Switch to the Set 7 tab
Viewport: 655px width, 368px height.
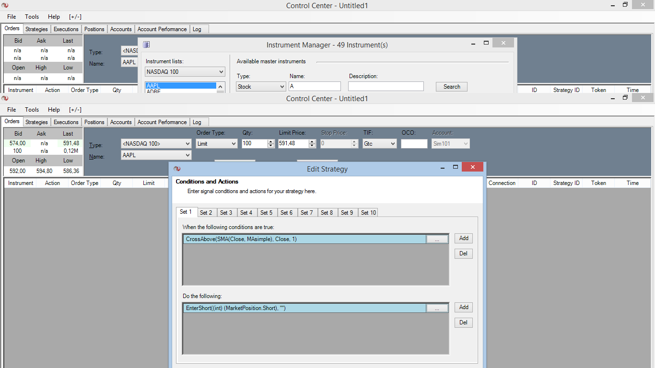point(307,213)
